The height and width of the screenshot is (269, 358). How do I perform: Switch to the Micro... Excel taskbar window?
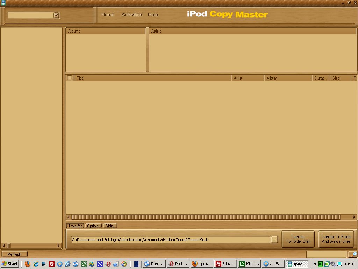click(249, 264)
